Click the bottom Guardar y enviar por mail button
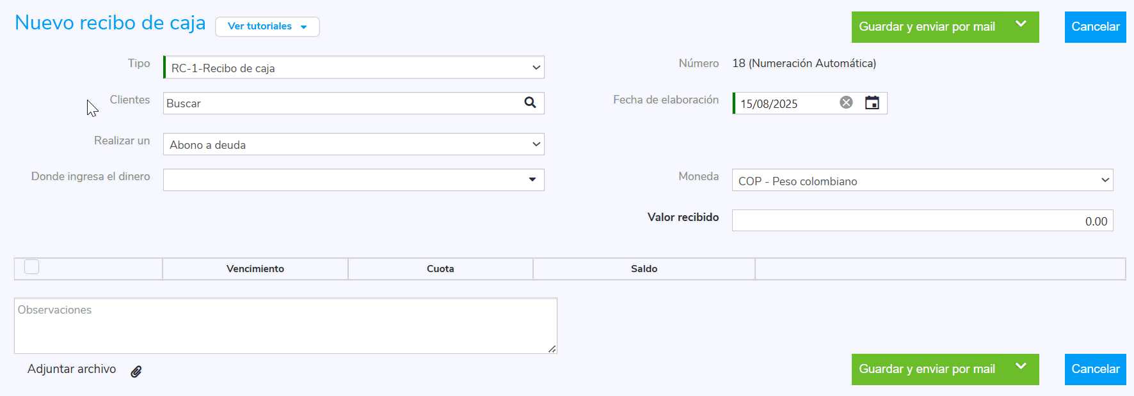 tap(927, 369)
